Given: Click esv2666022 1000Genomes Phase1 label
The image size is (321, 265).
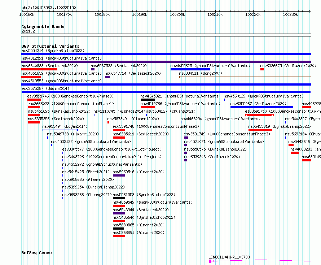Looking at the screenshot, I should click(71, 104).
